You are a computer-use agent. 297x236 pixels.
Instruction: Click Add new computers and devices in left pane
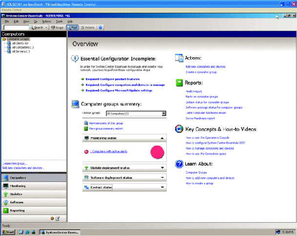pyautogui.click(x=23, y=168)
